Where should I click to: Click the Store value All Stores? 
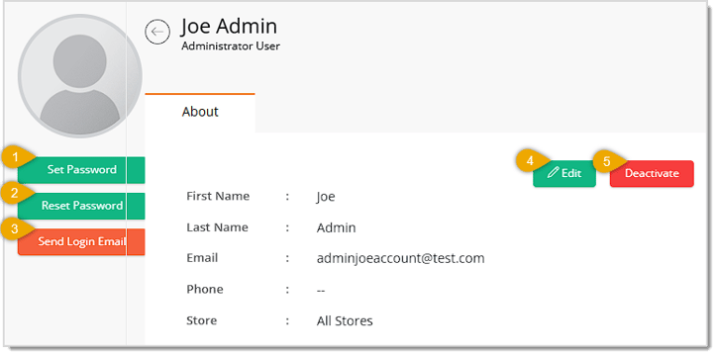(x=345, y=320)
